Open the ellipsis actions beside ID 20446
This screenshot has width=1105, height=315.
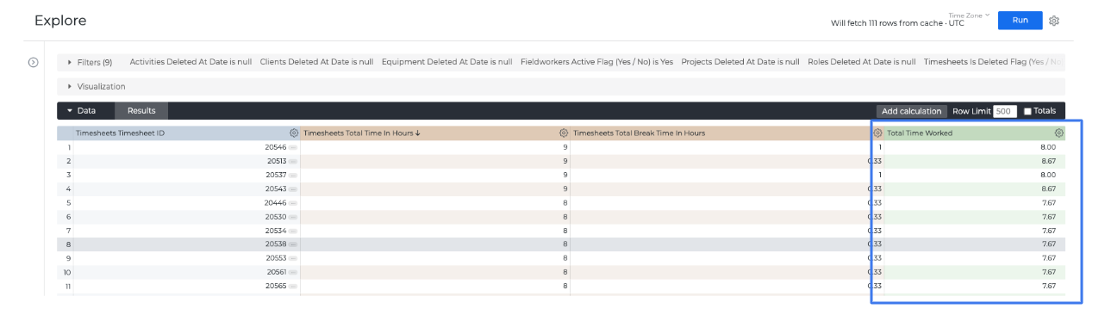[x=293, y=203]
